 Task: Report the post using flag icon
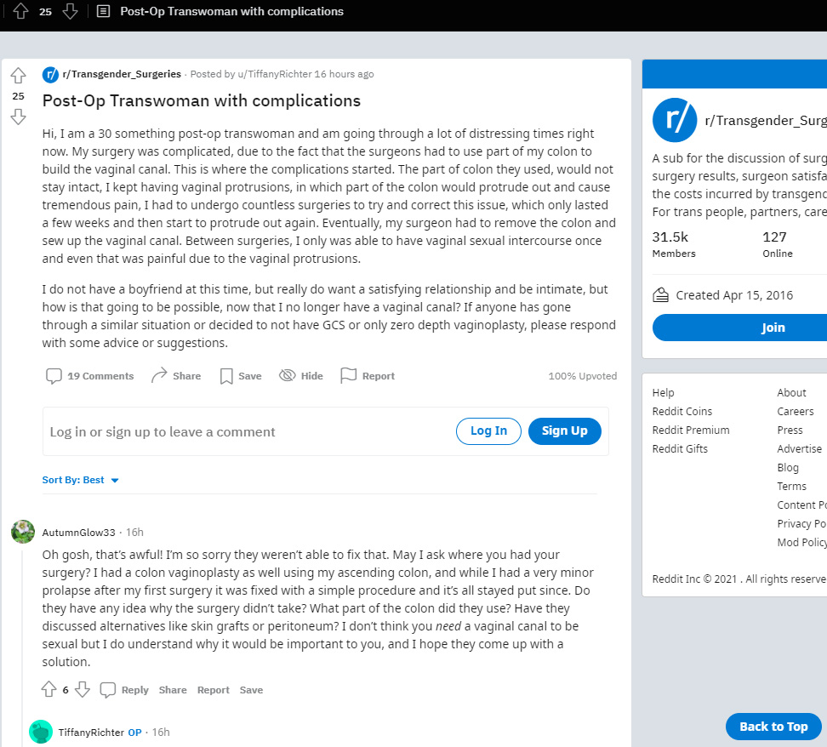tap(368, 376)
